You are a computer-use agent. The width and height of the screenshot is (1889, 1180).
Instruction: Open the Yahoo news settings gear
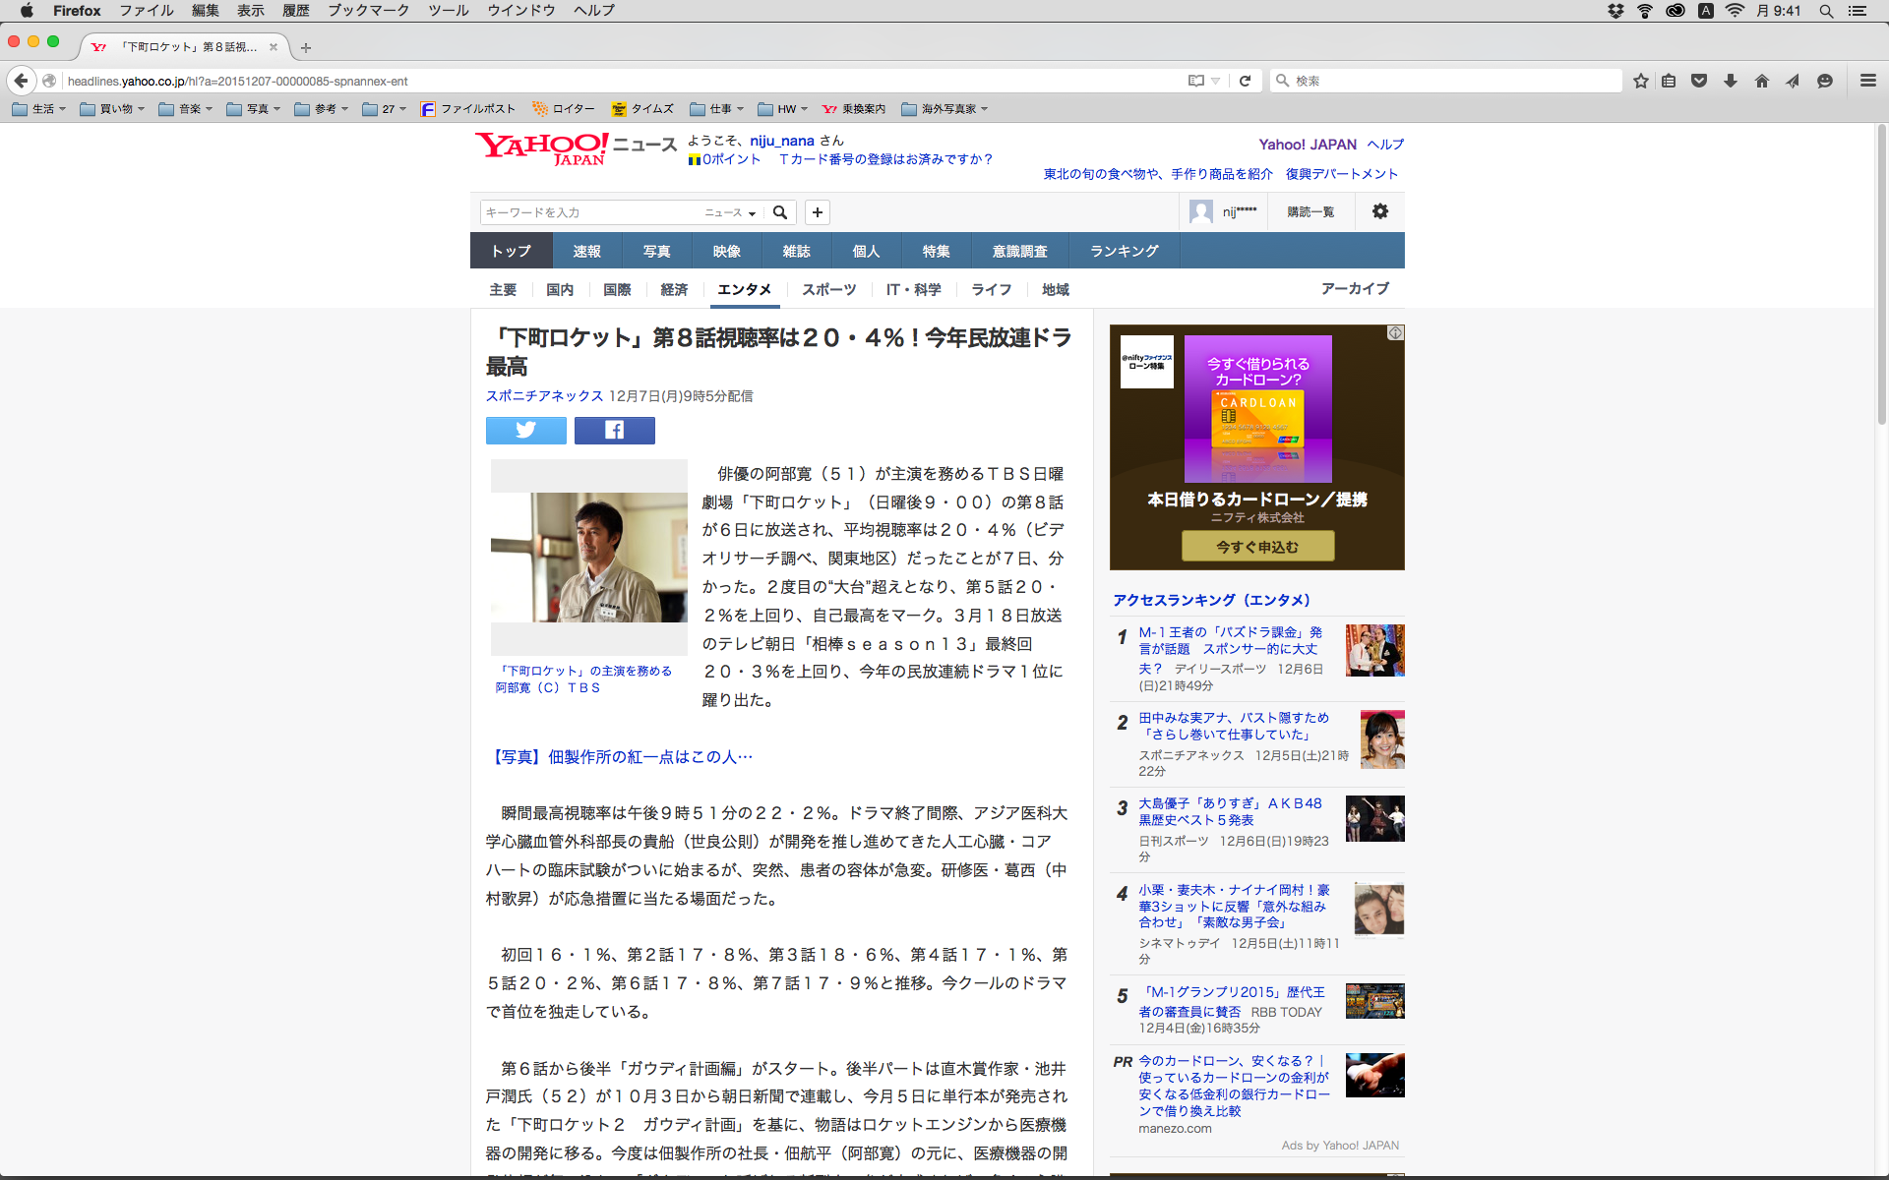1379,211
